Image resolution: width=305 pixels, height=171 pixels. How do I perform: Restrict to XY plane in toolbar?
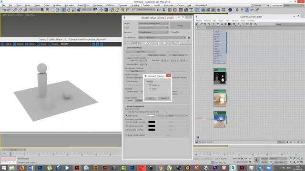coord(252,9)
